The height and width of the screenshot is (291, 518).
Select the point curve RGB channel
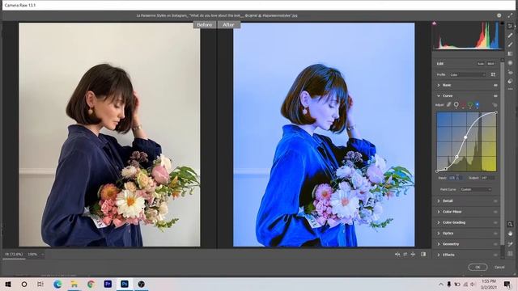(456, 104)
